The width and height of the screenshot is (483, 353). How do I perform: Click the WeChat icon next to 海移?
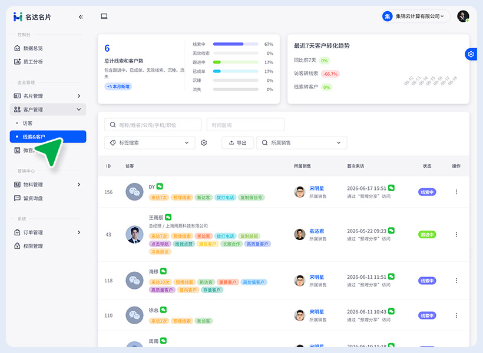click(x=164, y=271)
